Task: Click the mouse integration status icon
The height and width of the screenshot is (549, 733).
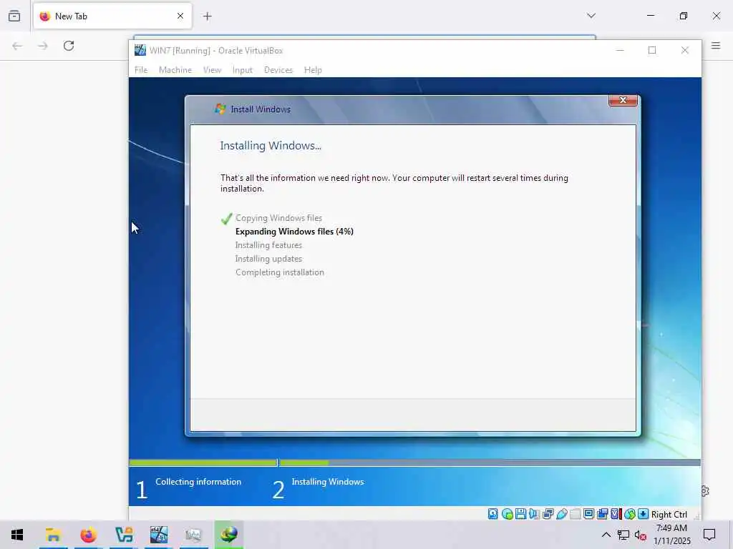Action: (x=630, y=514)
